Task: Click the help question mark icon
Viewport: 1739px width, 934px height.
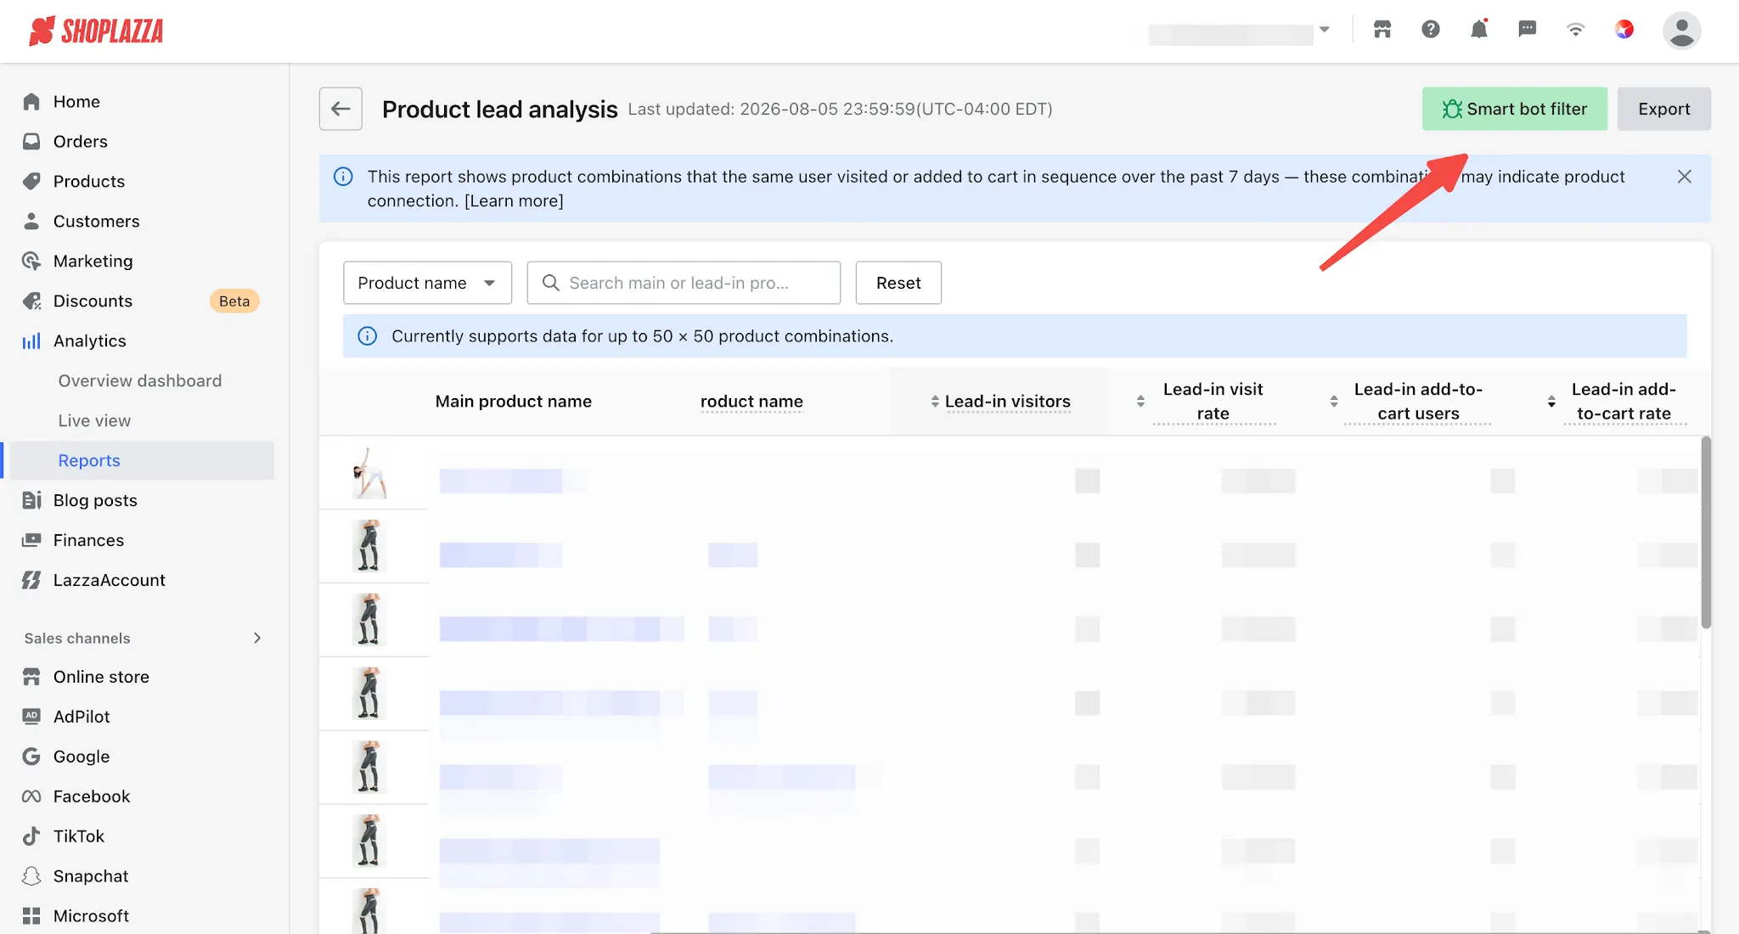Action: (x=1430, y=30)
